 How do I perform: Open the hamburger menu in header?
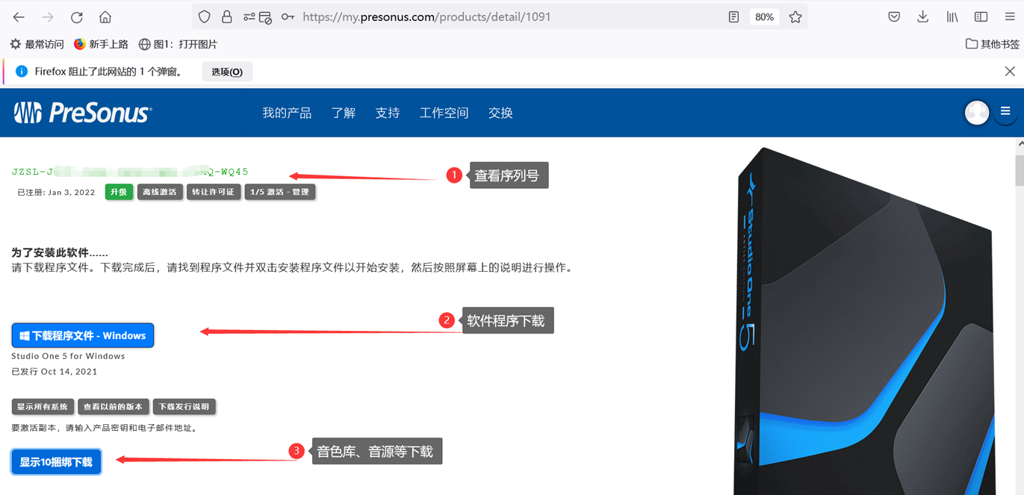click(1005, 112)
